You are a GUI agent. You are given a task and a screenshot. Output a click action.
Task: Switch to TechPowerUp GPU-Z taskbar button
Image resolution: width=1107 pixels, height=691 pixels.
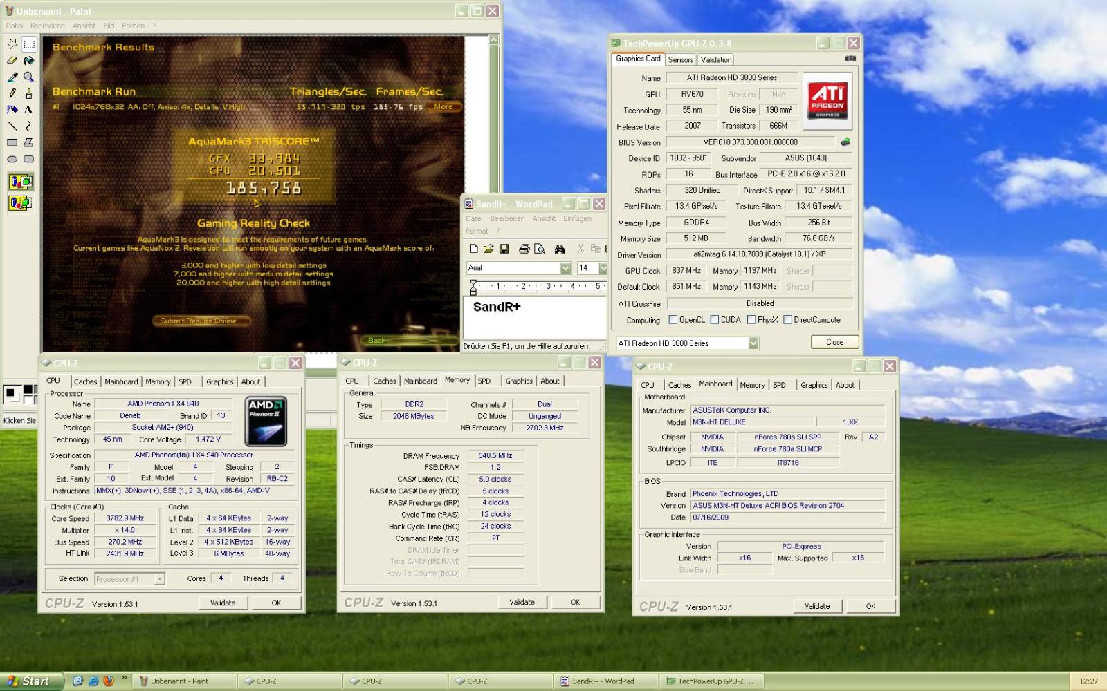pos(711,681)
